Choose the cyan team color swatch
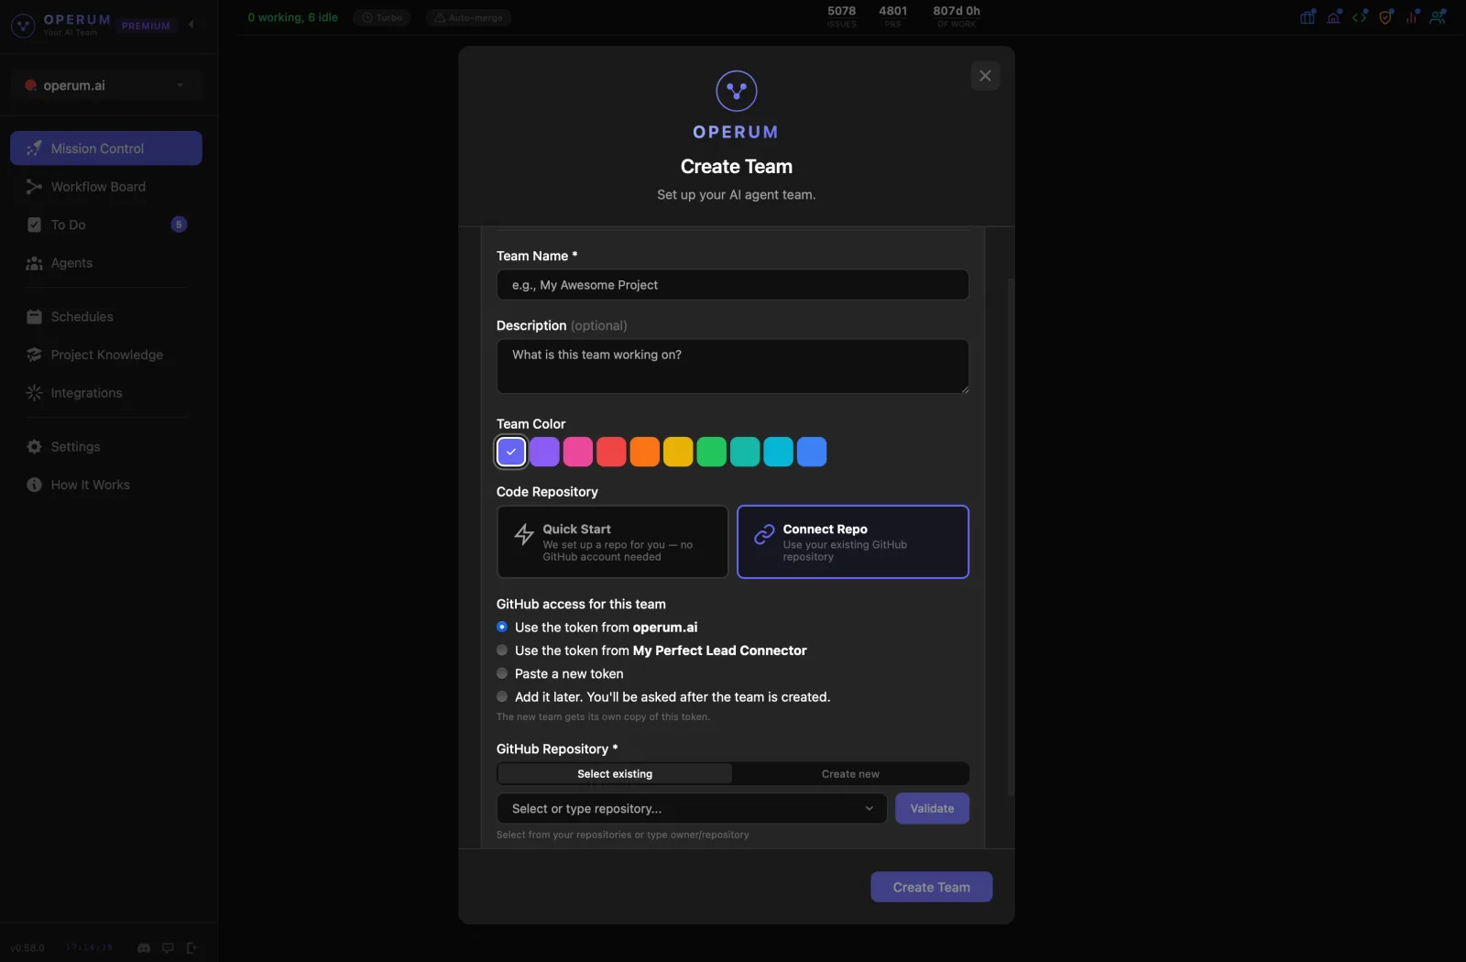Image resolution: width=1466 pixels, height=962 pixels. pyautogui.click(x=778, y=452)
